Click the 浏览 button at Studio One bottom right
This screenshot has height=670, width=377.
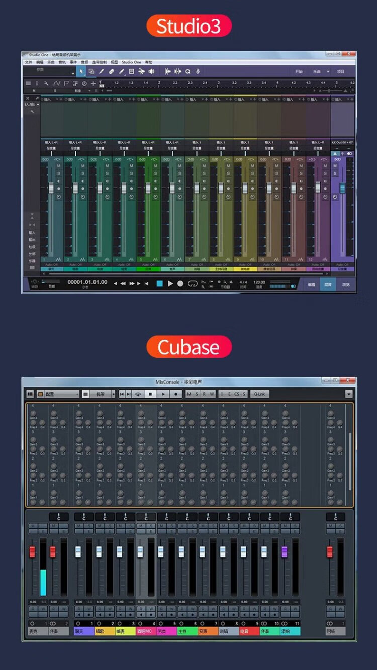click(346, 284)
